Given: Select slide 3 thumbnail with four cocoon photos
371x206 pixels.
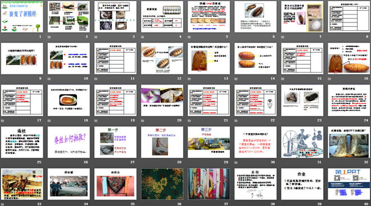Looking at the screenshot, I should (115, 17).
